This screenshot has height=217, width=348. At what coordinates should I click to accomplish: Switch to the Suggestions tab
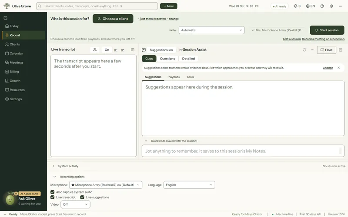click(153, 77)
